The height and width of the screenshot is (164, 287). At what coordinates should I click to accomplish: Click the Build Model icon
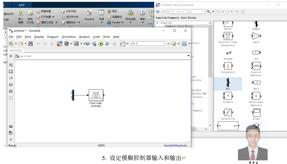coord(184,43)
